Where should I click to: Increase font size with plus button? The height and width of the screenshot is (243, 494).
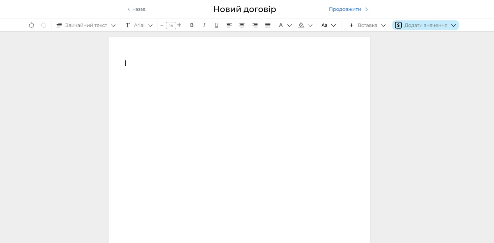(x=179, y=25)
